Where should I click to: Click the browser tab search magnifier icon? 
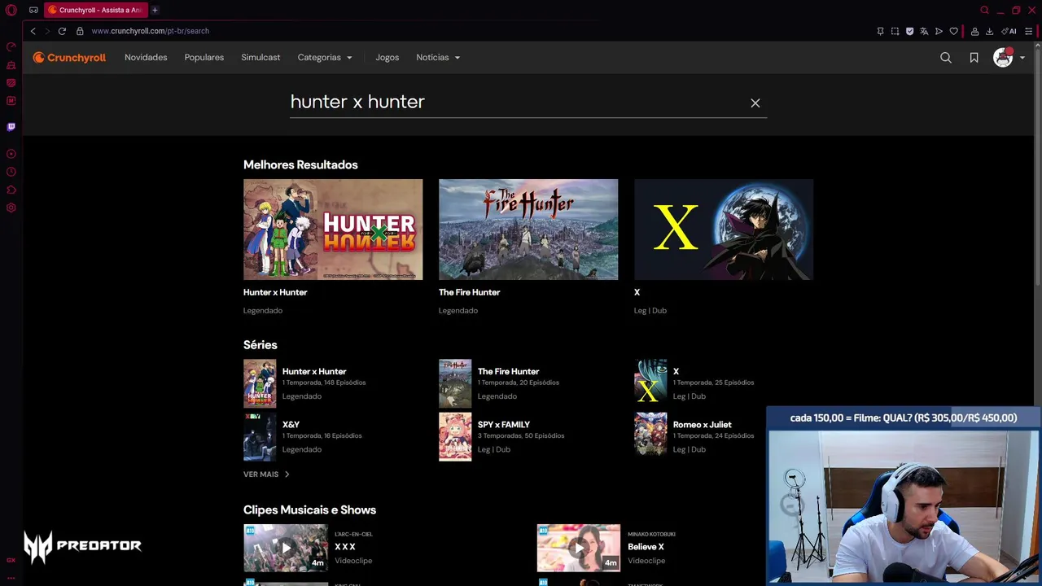point(984,10)
